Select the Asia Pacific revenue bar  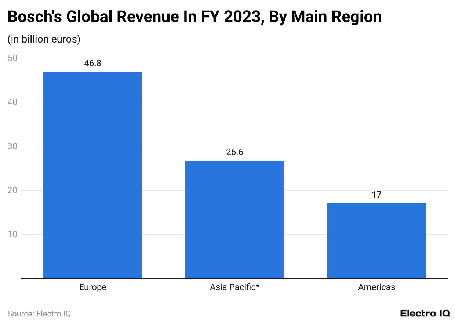point(234,220)
